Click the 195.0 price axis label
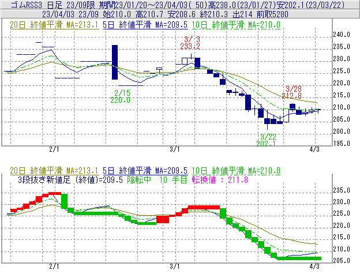The height and width of the screenshot is (274, 360). point(342,144)
